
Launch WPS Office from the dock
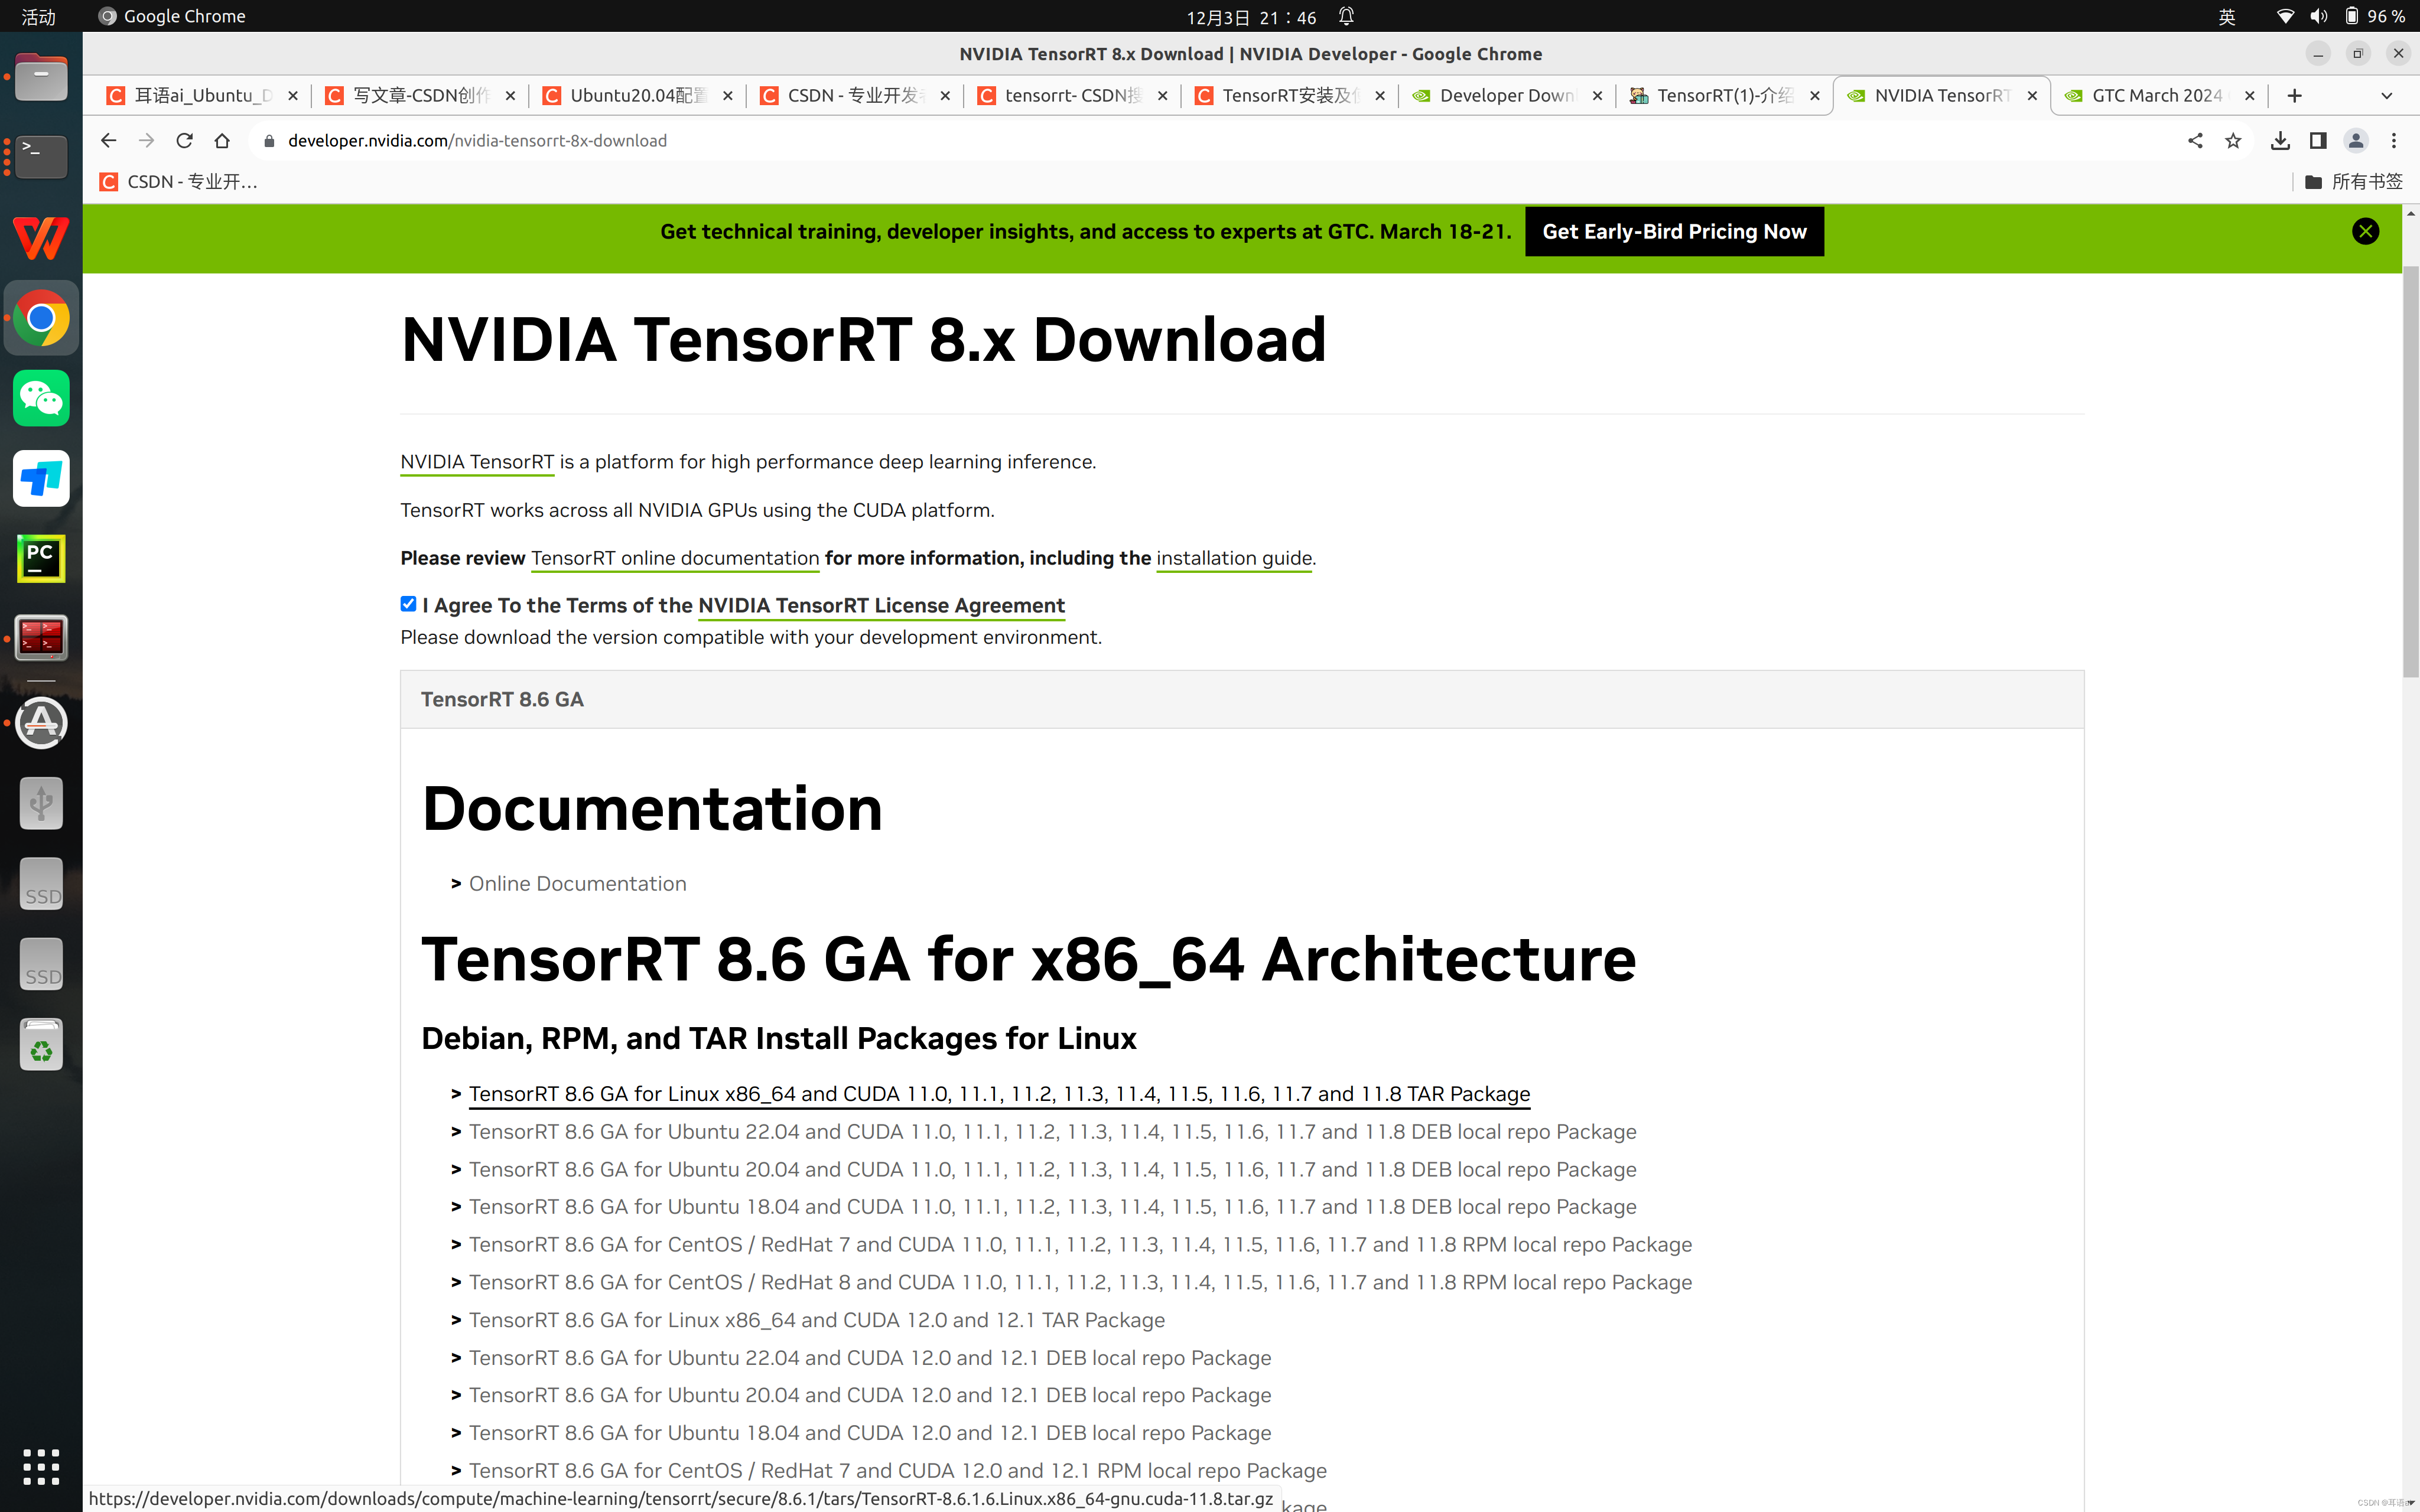click(x=40, y=239)
